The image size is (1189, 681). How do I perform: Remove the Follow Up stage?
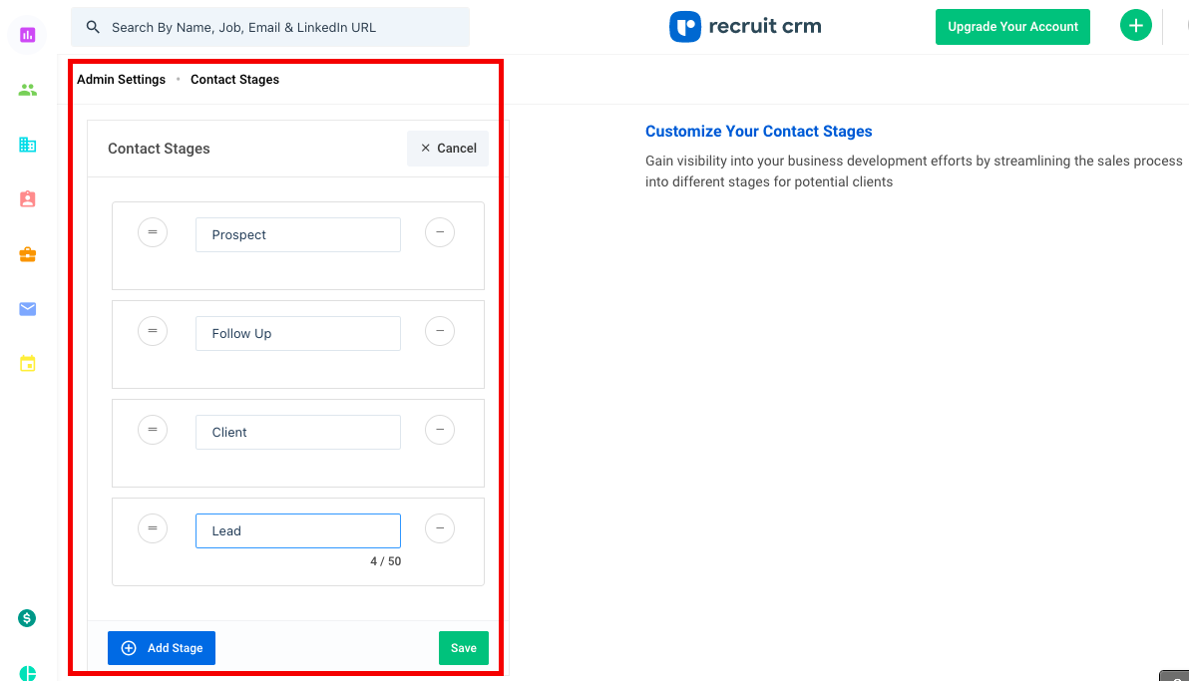(440, 331)
